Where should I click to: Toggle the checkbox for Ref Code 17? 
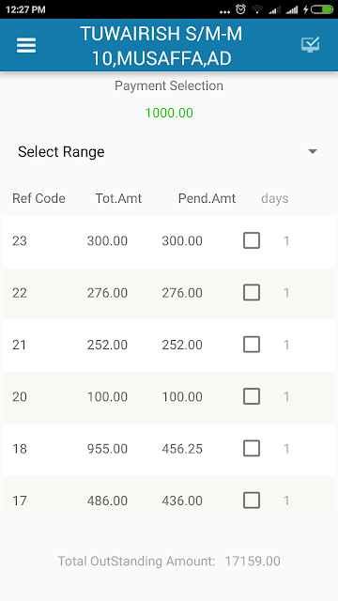pyautogui.click(x=252, y=501)
